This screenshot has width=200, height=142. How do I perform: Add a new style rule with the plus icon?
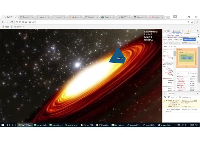tap(175, 47)
